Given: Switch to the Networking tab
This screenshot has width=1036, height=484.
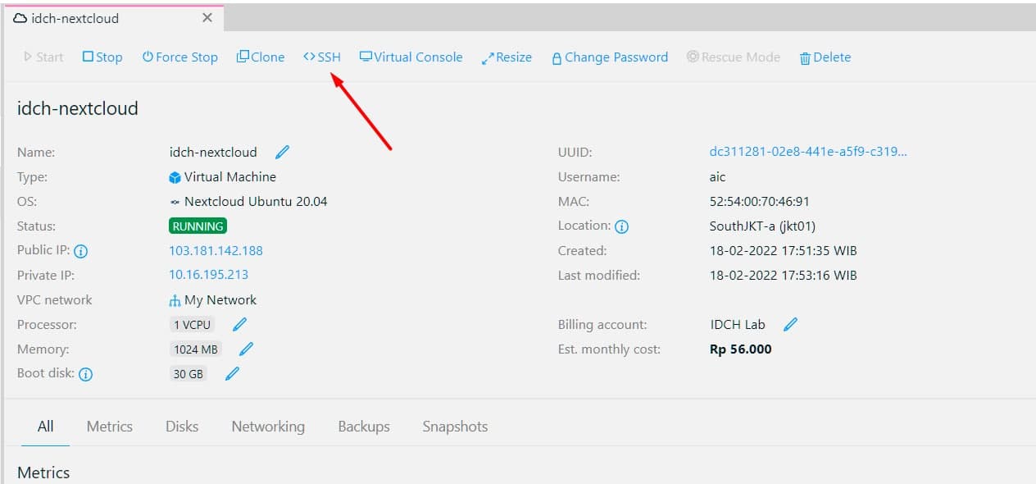Looking at the screenshot, I should coord(268,427).
